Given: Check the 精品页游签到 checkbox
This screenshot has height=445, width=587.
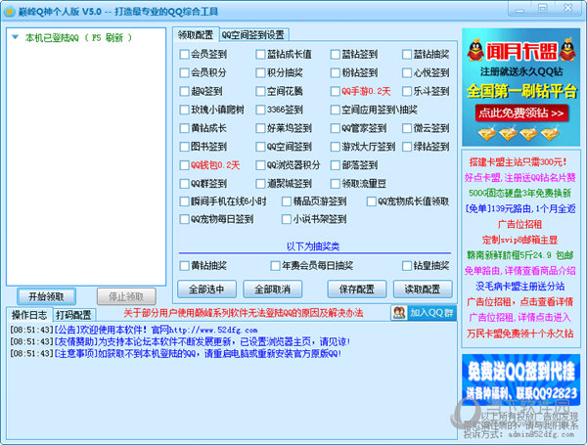Looking at the screenshot, I should click(x=287, y=201).
